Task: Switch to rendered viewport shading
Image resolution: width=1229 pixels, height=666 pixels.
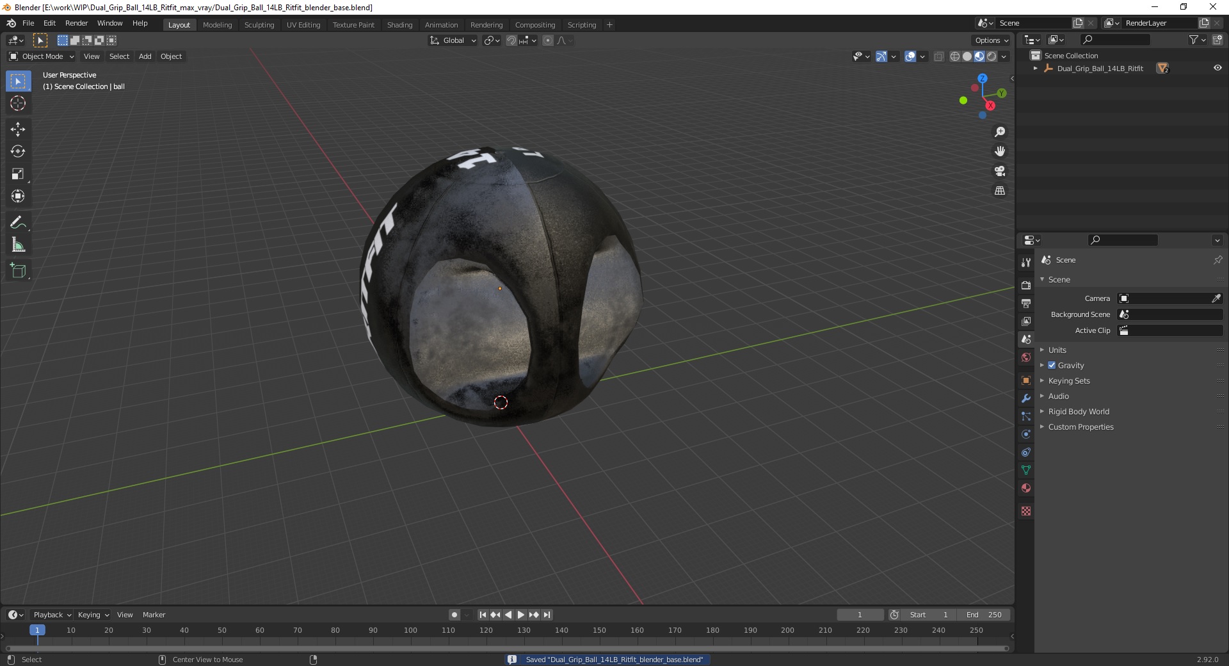Action: coord(992,56)
